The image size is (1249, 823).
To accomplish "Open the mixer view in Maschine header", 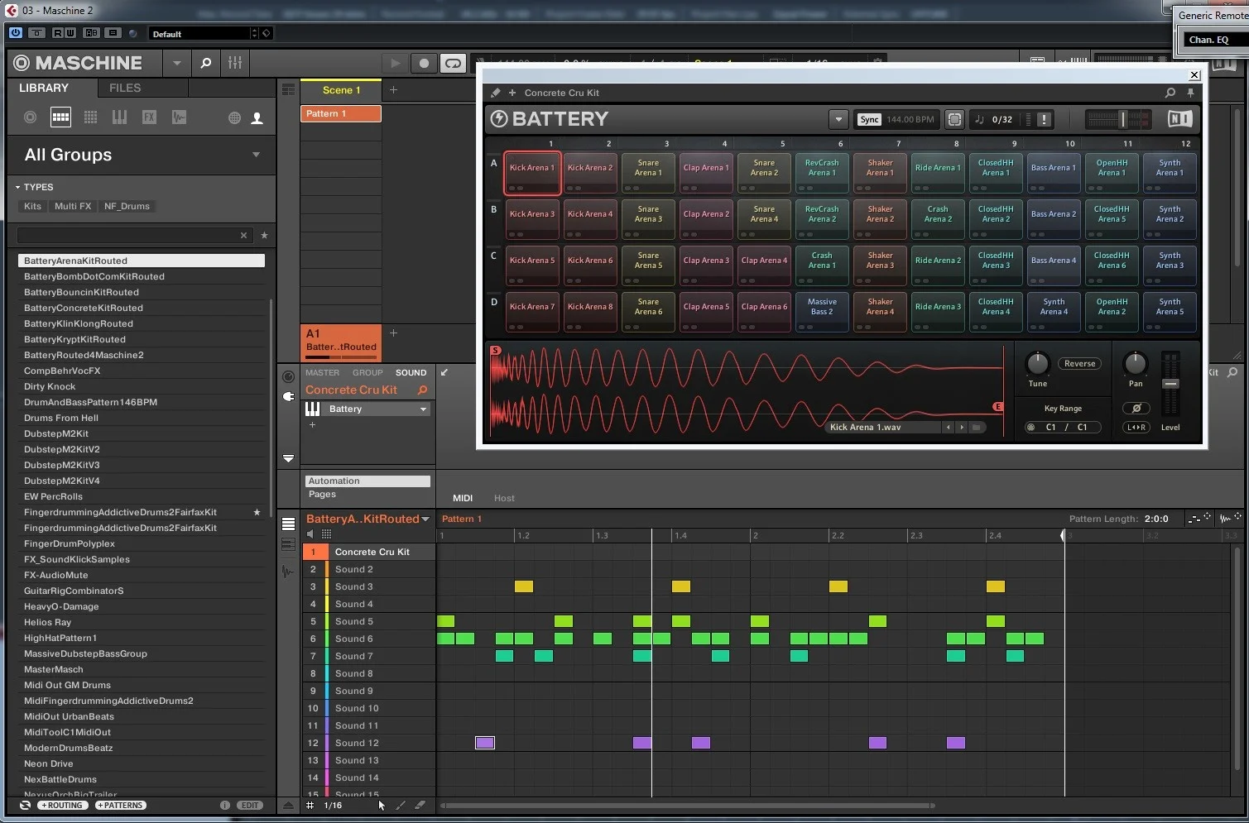I will point(235,63).
